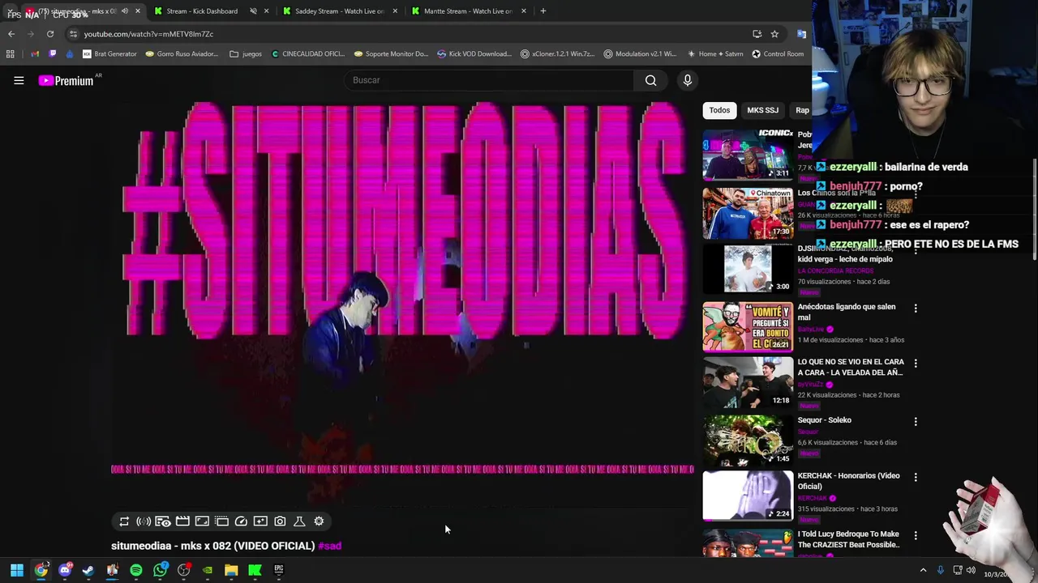Screen dimensions: 1038x583
Task: Start voice search with microphone icon
Action: (x=687, y=80)
